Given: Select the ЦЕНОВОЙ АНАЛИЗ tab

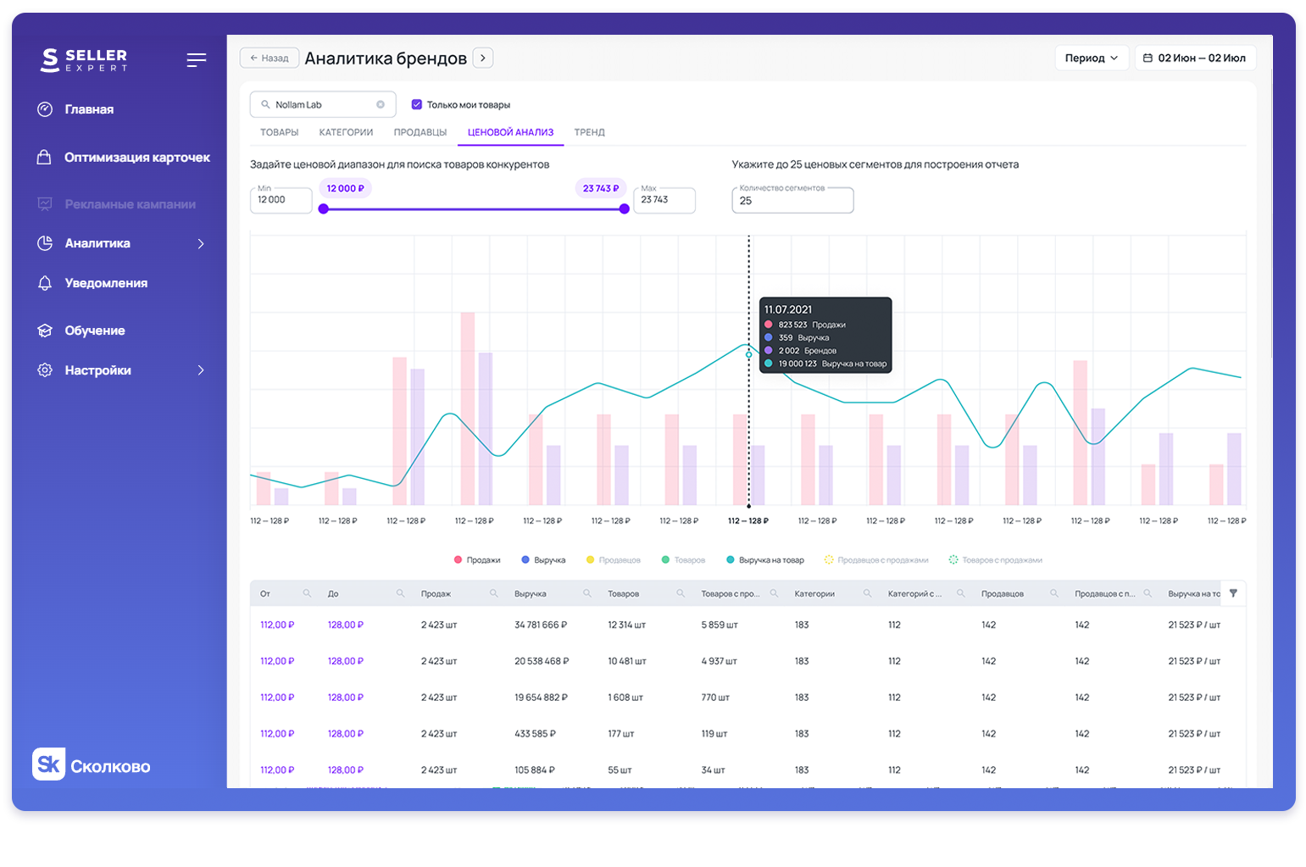Looking at the screenshot, I should (x=510, y=132).
